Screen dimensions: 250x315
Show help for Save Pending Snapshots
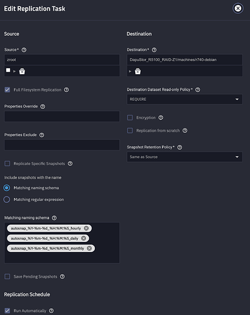click(x=62, y=277)
